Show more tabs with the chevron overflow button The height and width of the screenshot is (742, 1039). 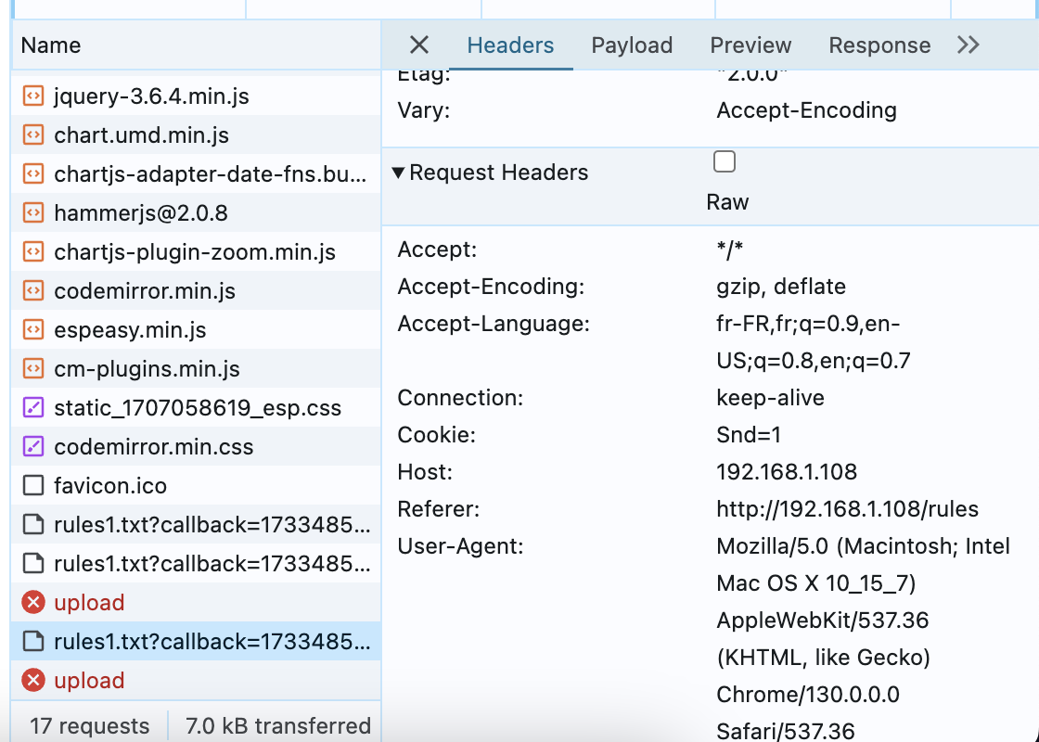point(968,45)
